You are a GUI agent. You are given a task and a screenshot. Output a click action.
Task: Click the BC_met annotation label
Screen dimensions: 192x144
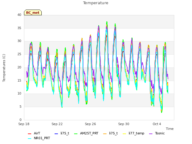click(33, 13)
